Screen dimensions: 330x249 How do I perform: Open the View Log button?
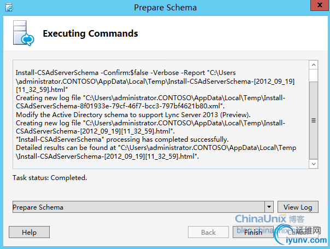[298, 207]
